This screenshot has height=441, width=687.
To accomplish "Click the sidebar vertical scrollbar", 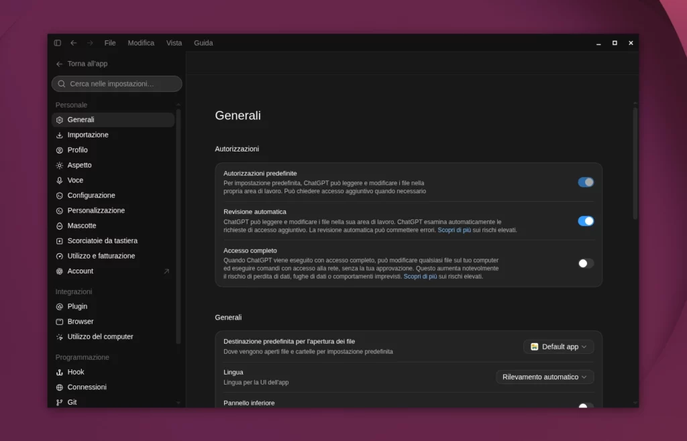I will [x=178, y=225].
